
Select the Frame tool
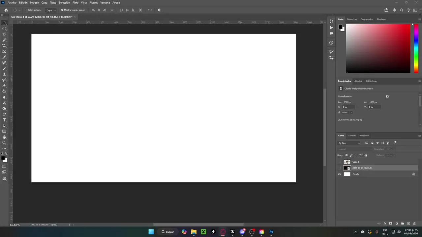click(x=4, y=51)
